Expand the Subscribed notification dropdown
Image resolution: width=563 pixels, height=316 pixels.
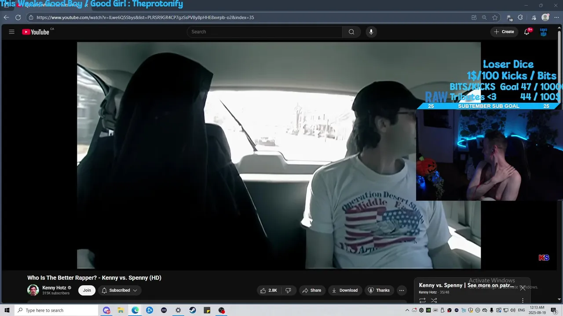[x=119, y=290]
